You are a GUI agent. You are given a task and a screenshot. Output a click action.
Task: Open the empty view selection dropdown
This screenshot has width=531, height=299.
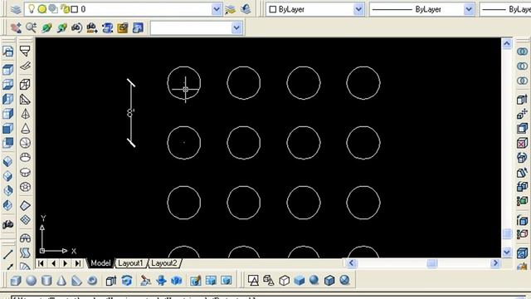(236, 27)
